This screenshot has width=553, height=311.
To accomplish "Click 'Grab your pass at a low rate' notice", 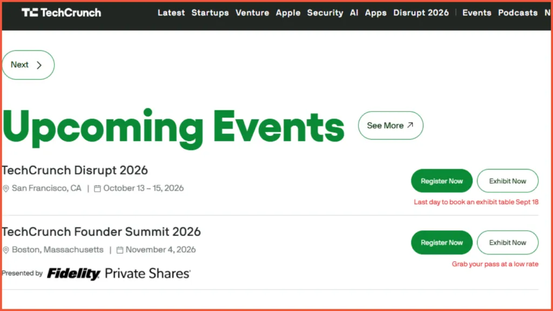I will click(495, 264).
